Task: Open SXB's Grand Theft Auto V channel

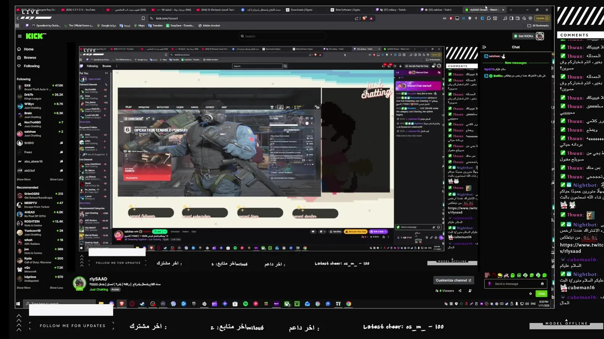Action: (40, 87)
